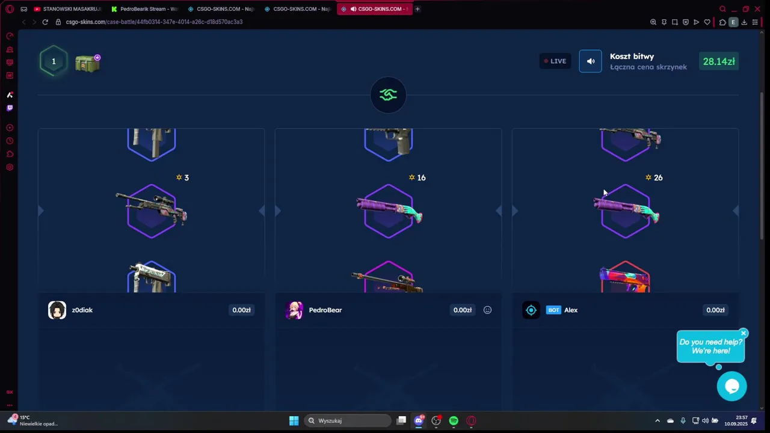Open the zoom magnifier in address bar

[653, 22]
